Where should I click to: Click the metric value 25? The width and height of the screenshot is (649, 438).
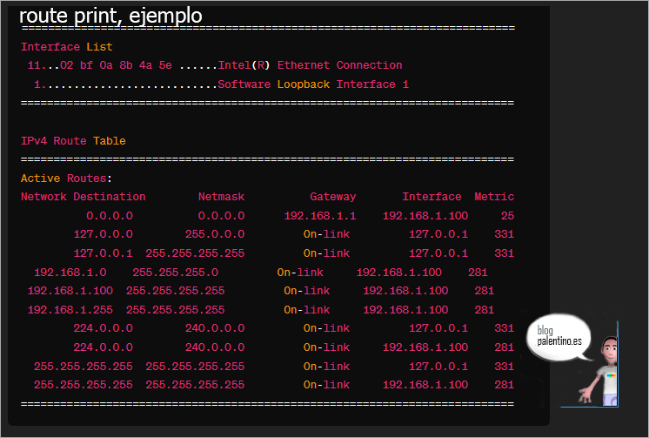coord(507,215)
